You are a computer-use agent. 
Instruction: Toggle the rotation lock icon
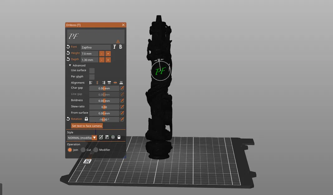click(x=86, y=119)
